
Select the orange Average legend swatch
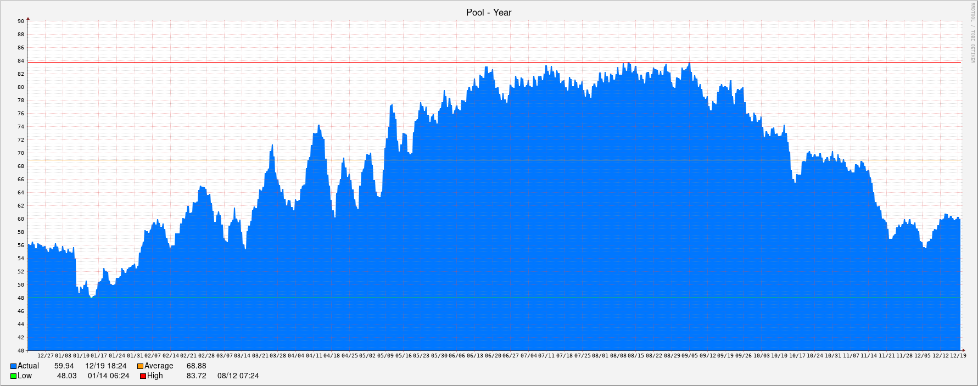[x=140, y=366]
